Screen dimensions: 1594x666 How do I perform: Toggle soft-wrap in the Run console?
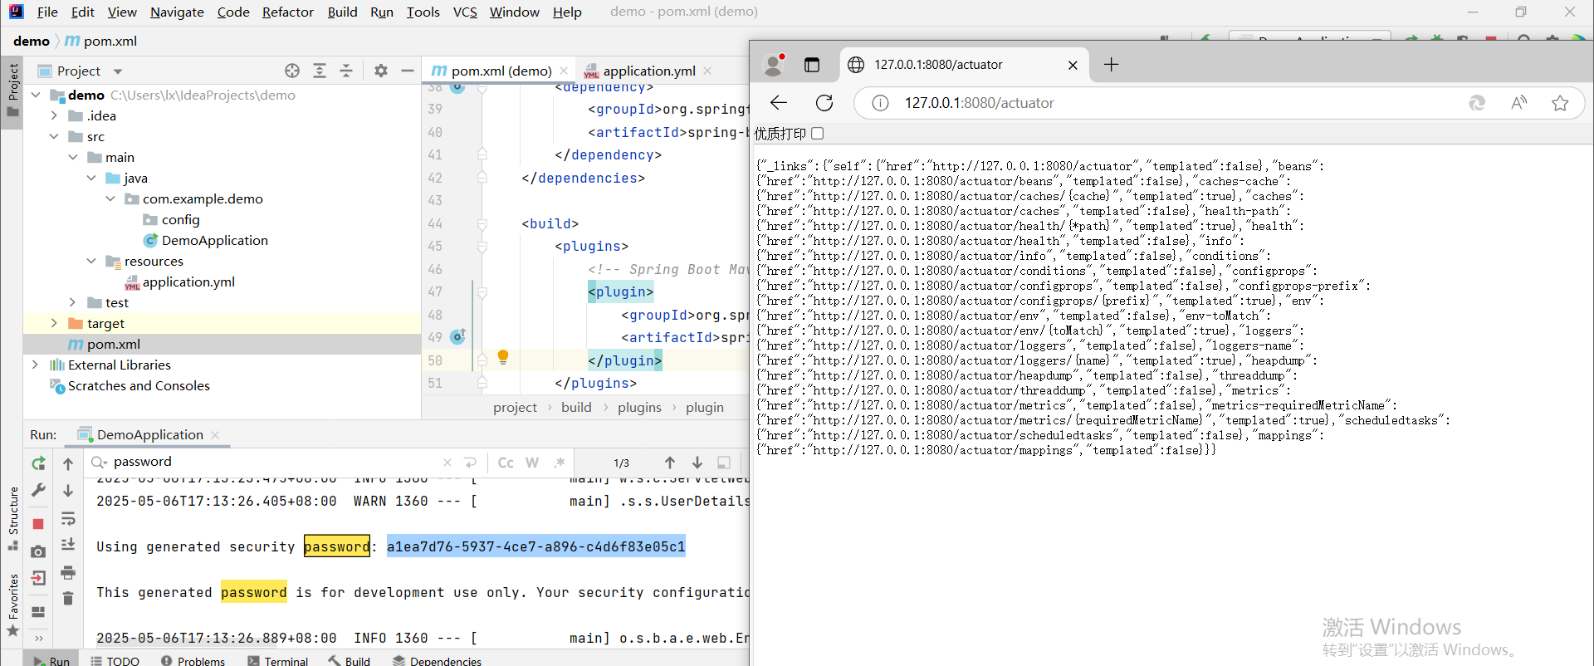[x=68, y=519]
